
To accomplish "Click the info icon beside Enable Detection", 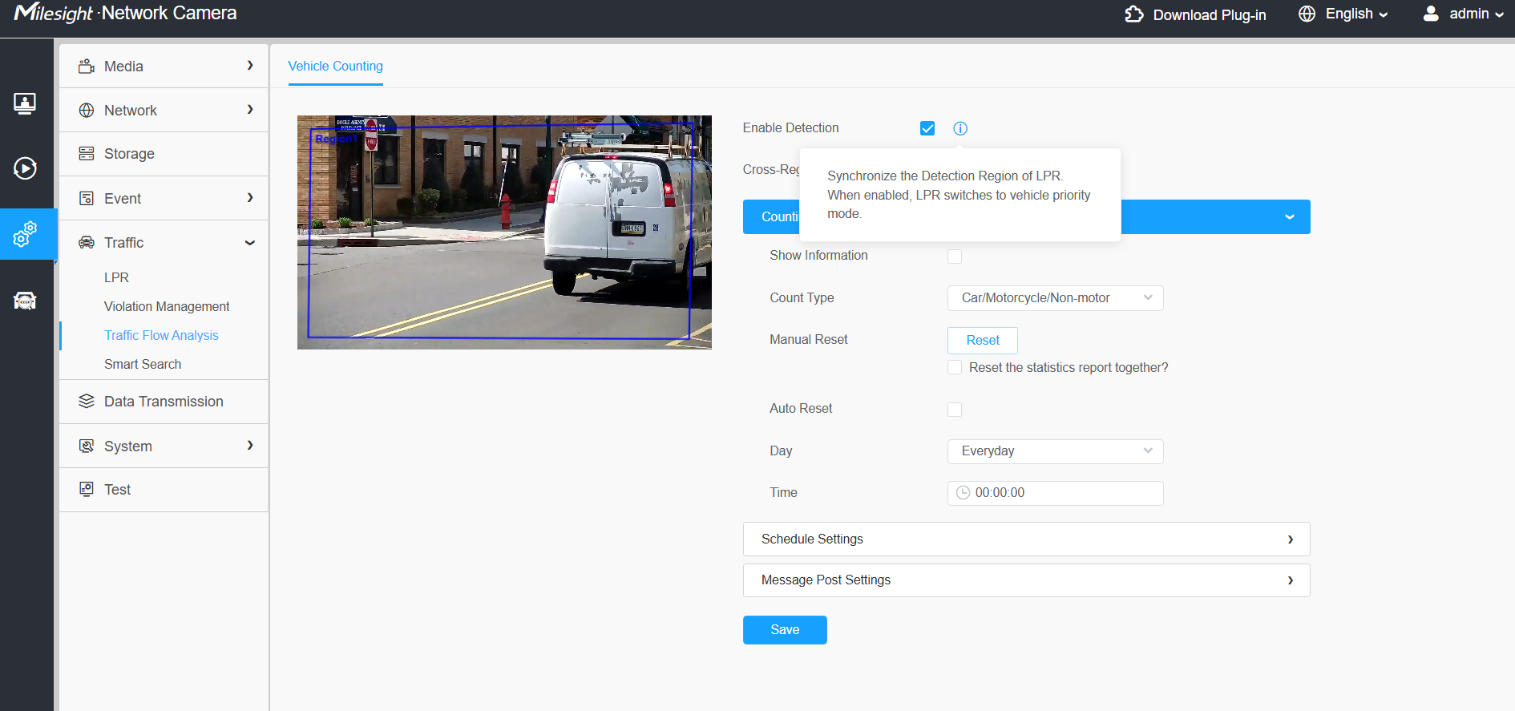I will point(960,128).
